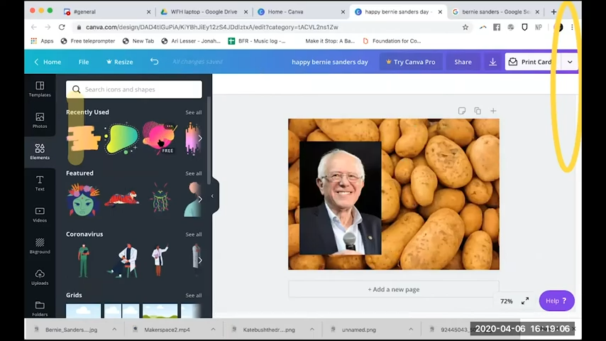Select the Elements sidebar panel
Image resolution: width=606 pixels, height=341 pixels.
tap(40, 152)
